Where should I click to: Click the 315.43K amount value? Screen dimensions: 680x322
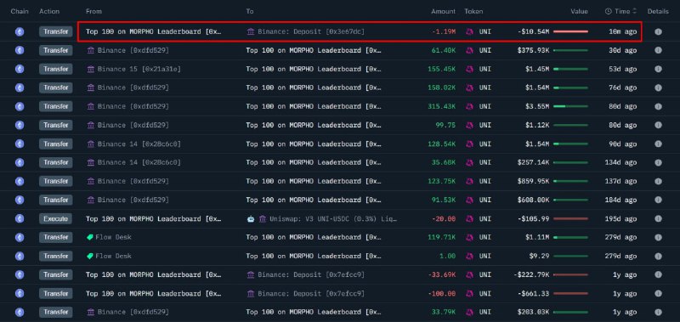pyautogui.click(x=441, y=106)
